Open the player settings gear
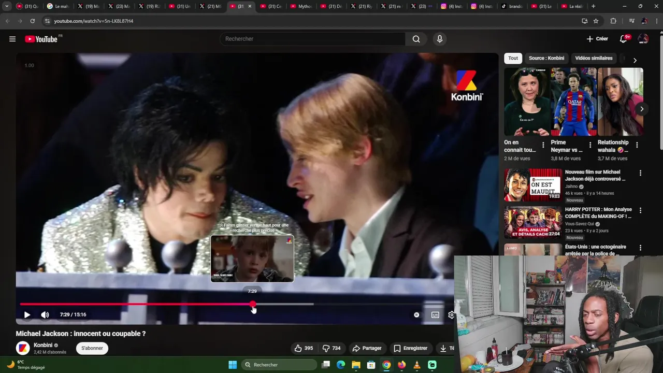Screen dimensions: 663x373 tap(451, 314)
